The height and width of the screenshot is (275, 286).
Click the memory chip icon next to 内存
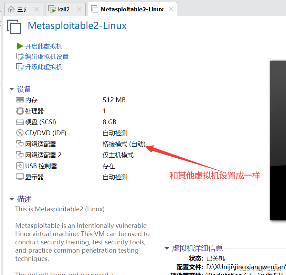pos(20,100)
